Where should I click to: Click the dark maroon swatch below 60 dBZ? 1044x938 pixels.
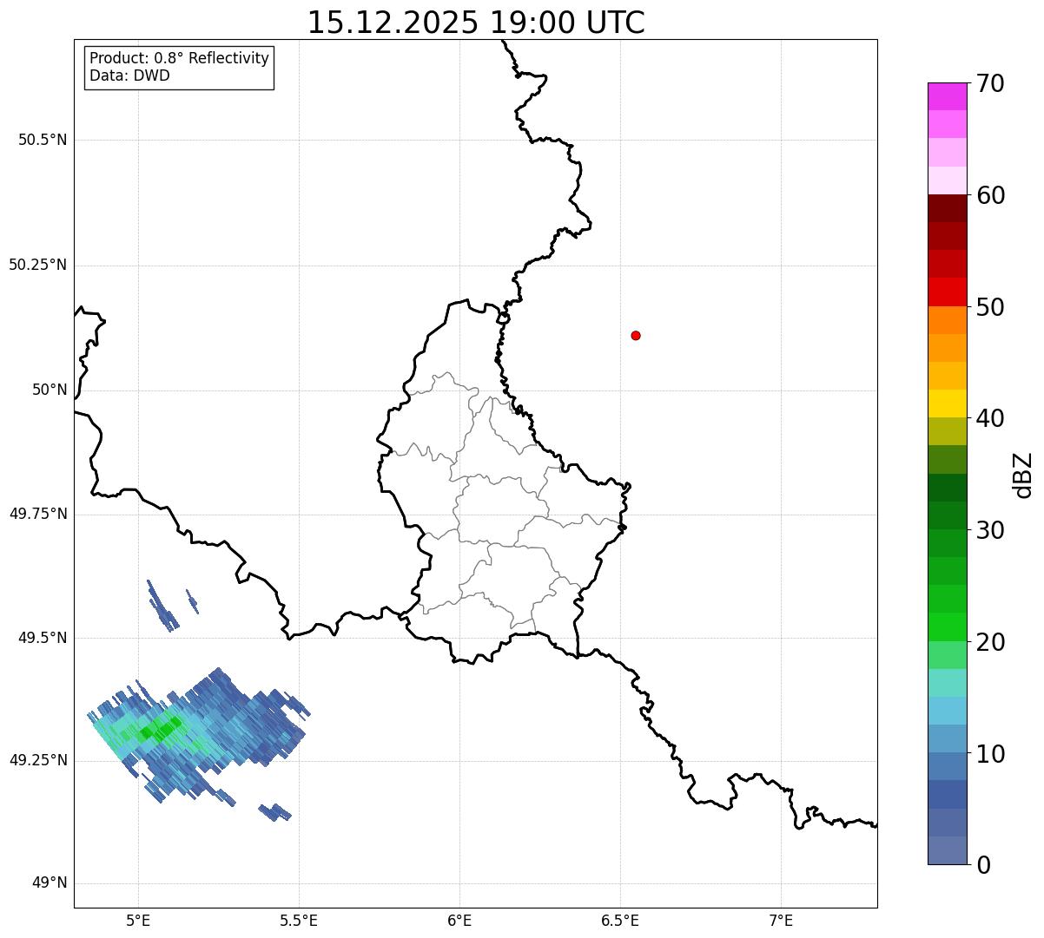pos(947,208)
